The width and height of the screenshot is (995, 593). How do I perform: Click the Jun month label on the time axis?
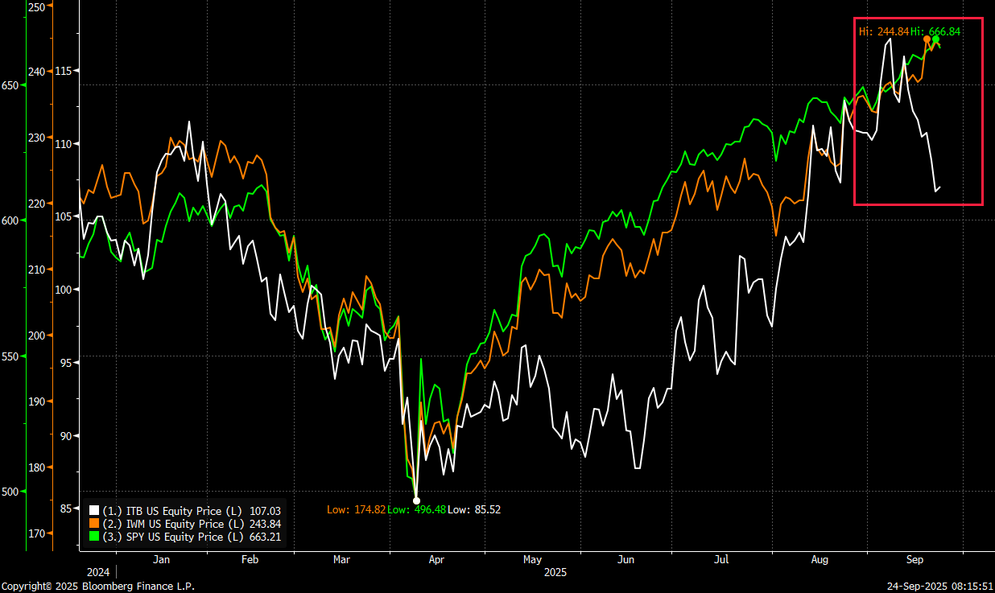627,558
